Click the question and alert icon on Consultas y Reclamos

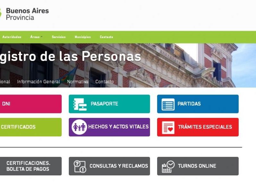pyautogui.click(x=80, y=166)
